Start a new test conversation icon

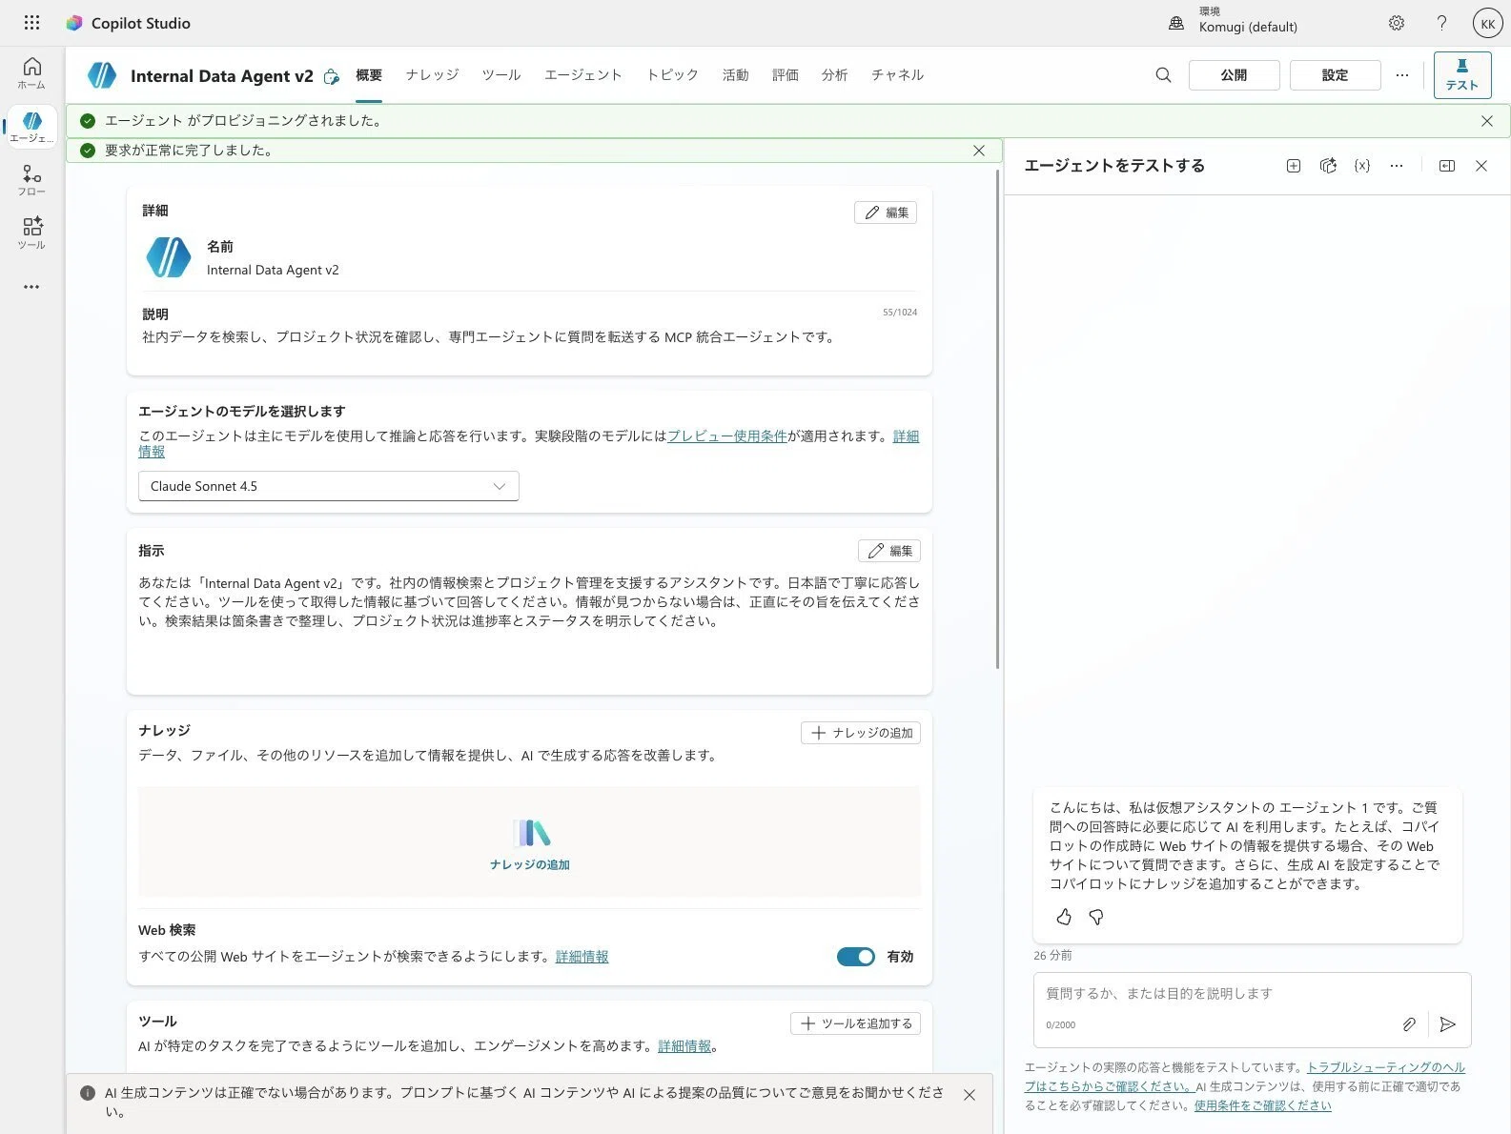1294,166
